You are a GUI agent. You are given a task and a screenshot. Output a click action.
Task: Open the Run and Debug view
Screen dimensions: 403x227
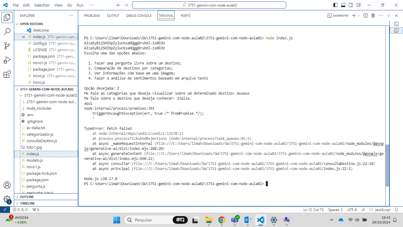point(7,60)
